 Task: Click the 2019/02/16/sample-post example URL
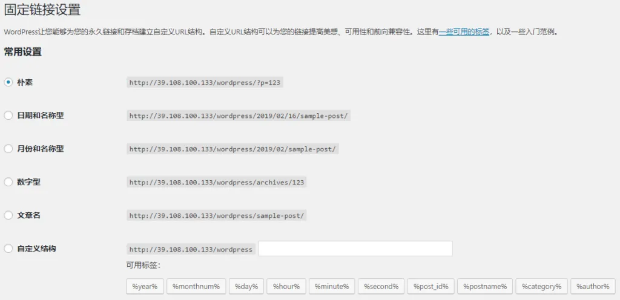click(239, 116)
